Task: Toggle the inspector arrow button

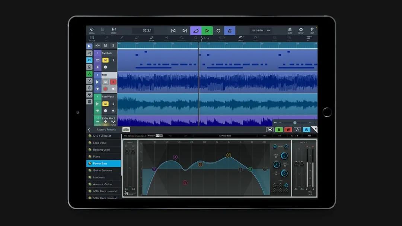Action: click(x=89, y=46)
